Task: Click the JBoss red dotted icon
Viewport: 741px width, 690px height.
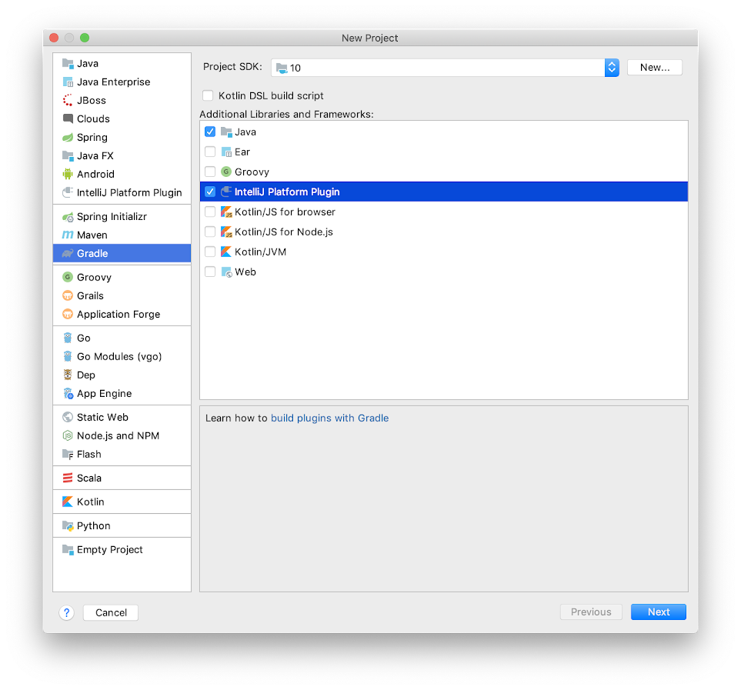Action: pos(68,100)
